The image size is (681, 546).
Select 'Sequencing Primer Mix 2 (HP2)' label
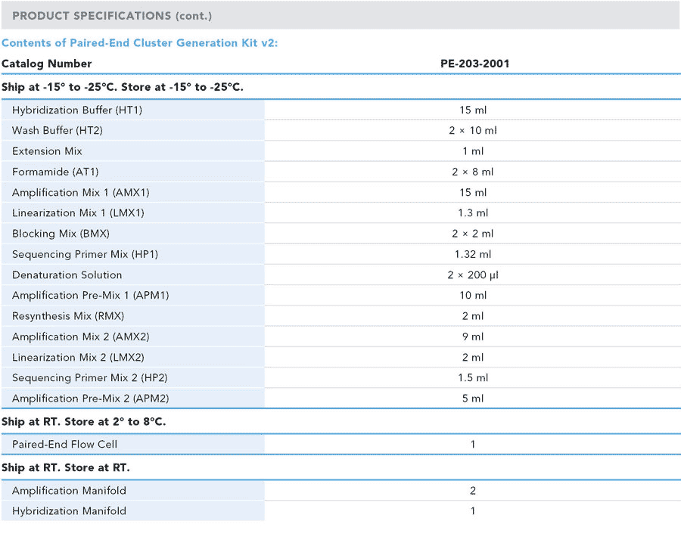pos(90,378)
